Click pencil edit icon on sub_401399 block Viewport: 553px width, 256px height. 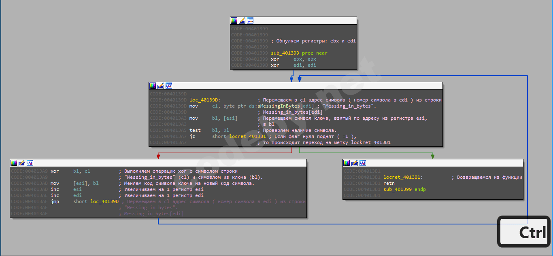tap(242, 21)
